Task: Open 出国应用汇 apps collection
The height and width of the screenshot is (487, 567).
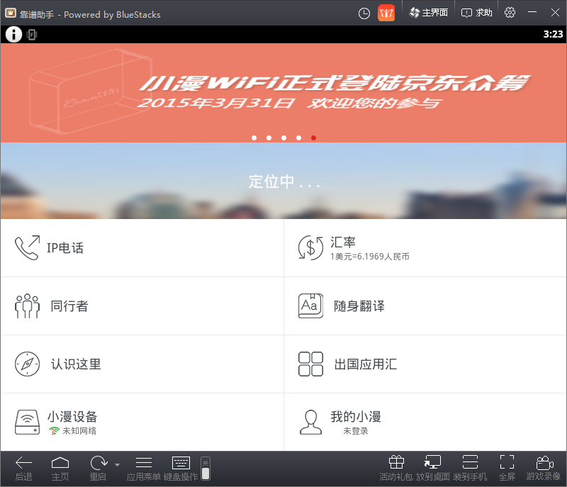Action: point(425,364)
